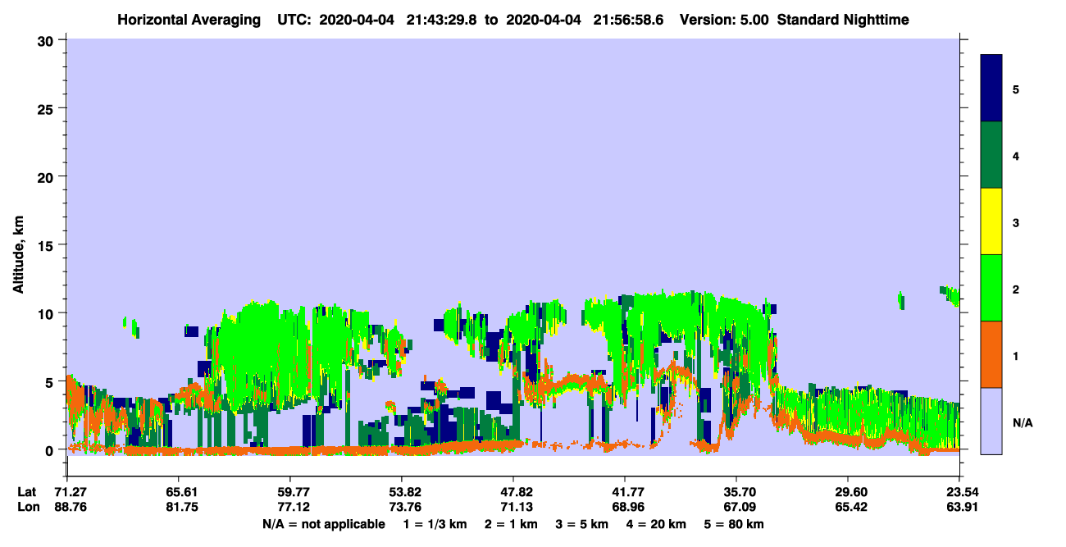Click the legend text '3 = 5 km'

coord(581,524)
